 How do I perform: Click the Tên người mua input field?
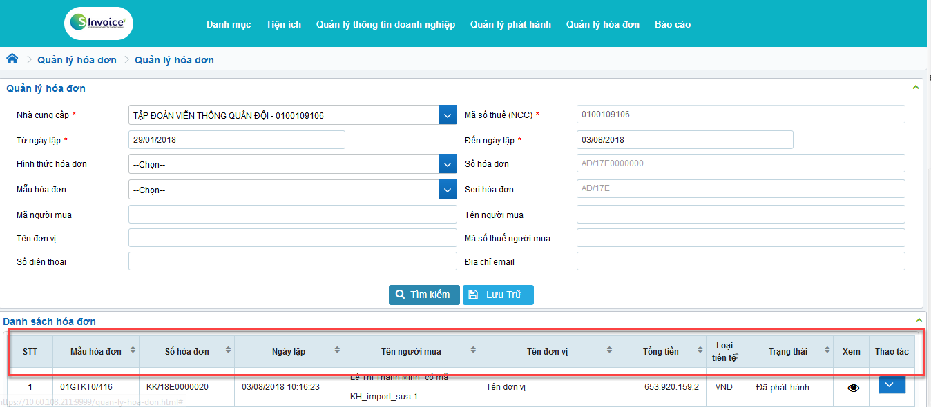point(740,215)
